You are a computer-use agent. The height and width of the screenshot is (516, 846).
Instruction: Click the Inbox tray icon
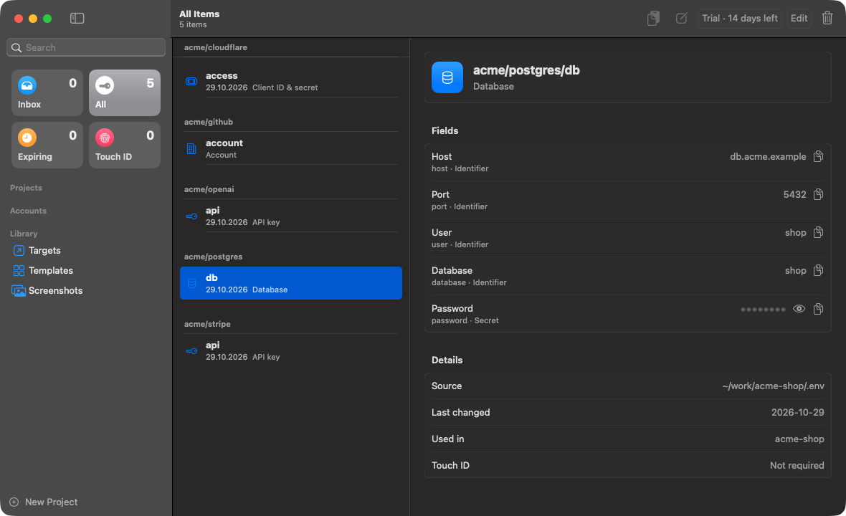[27, 85]
